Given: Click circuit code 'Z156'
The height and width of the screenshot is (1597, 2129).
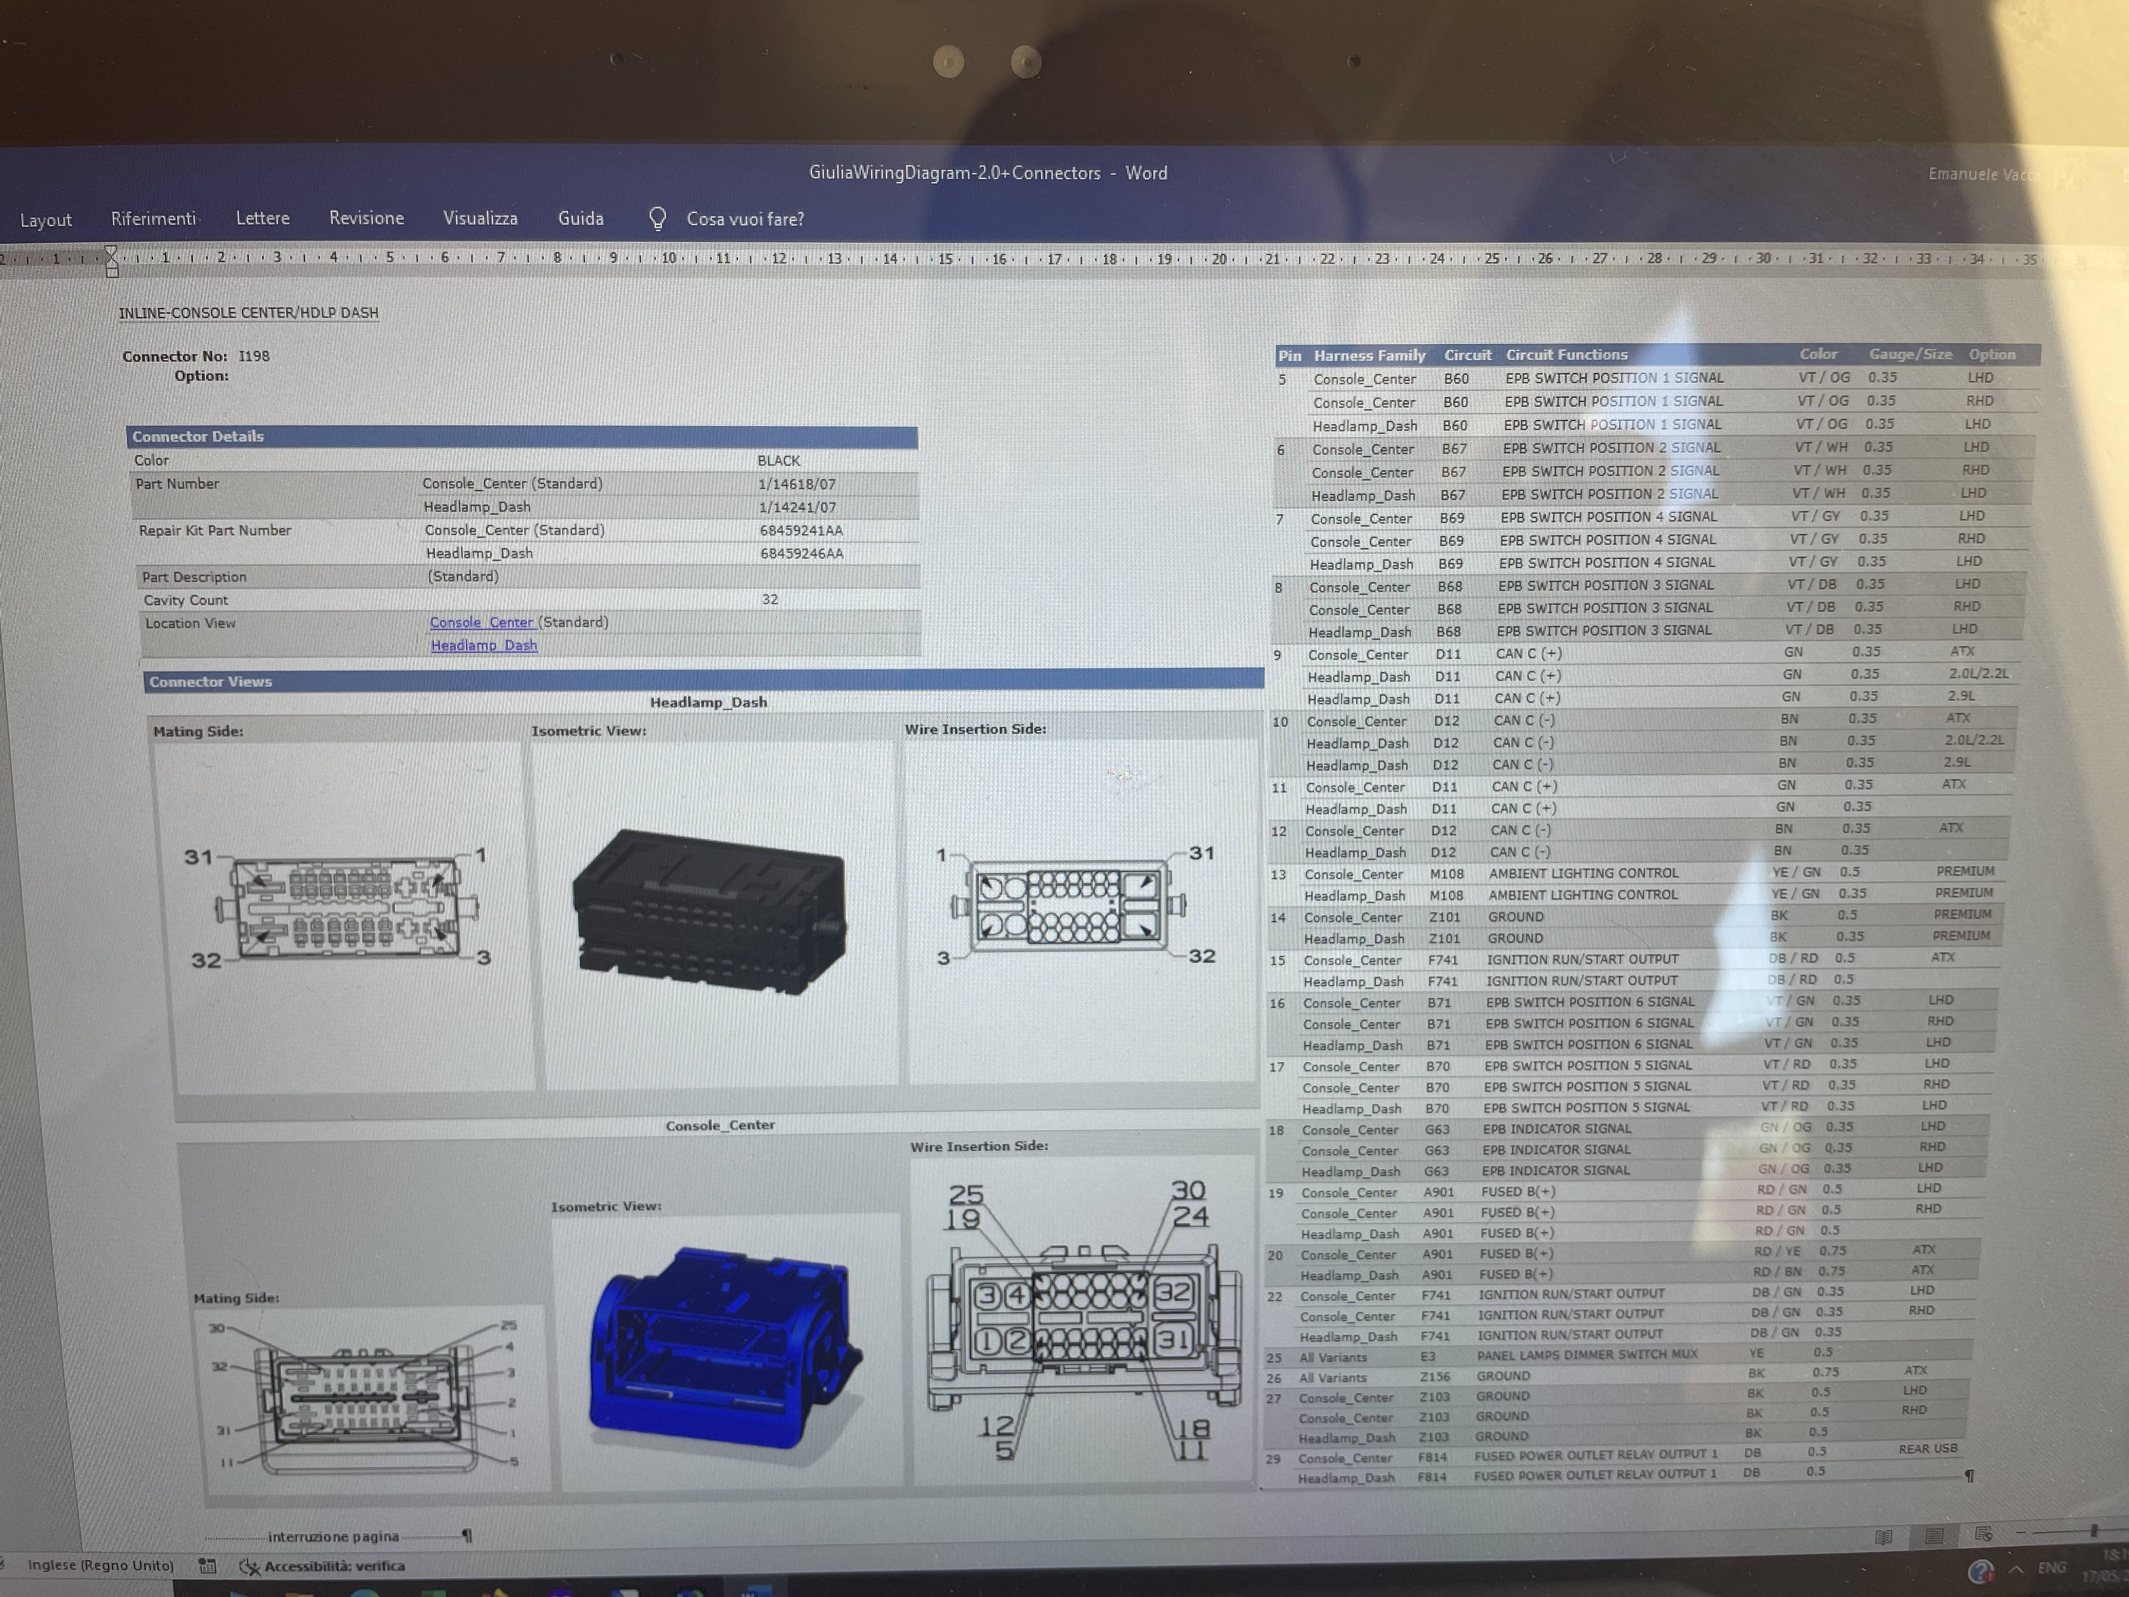Looking at the screenshot, I should point(1435,1377).
